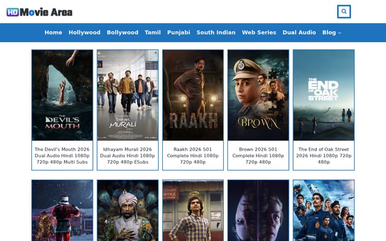Open the Idhayam Murali poster
This screenshot has height=241, width=386.
click(127, 95)
